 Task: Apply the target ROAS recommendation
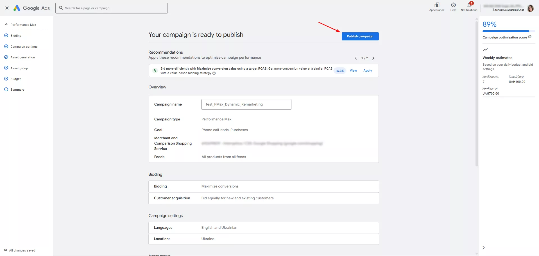pos(367,70)
